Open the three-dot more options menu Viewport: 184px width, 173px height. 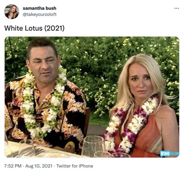click(177, 8)
